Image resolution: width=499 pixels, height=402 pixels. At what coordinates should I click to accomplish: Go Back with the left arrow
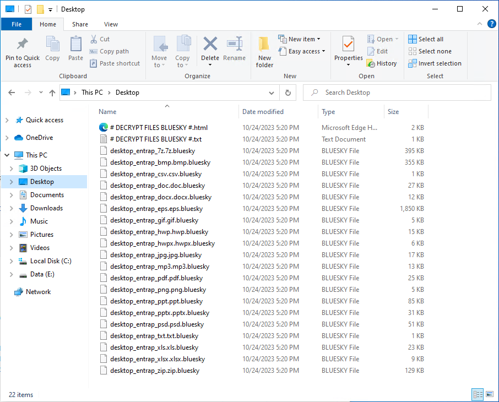tap(12, 93)
